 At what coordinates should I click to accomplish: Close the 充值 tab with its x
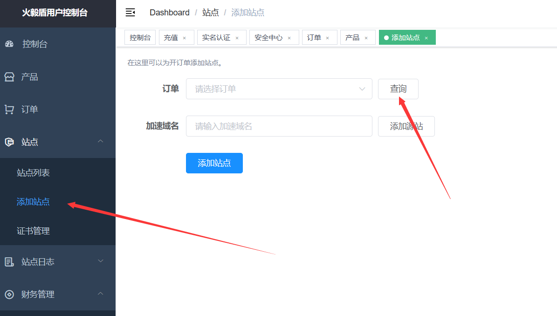(185, 38)
